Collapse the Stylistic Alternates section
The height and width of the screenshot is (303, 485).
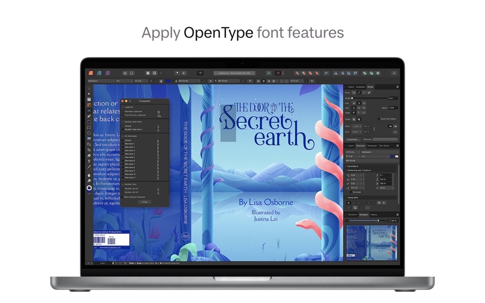(x=123, y=122)
